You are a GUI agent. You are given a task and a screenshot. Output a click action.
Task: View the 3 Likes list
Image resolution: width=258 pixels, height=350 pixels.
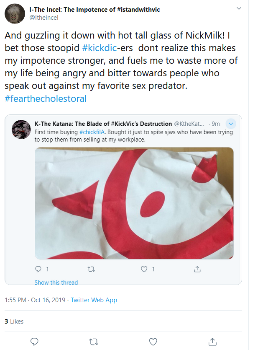tap(14, 321)
